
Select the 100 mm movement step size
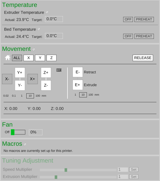(38, 96)
